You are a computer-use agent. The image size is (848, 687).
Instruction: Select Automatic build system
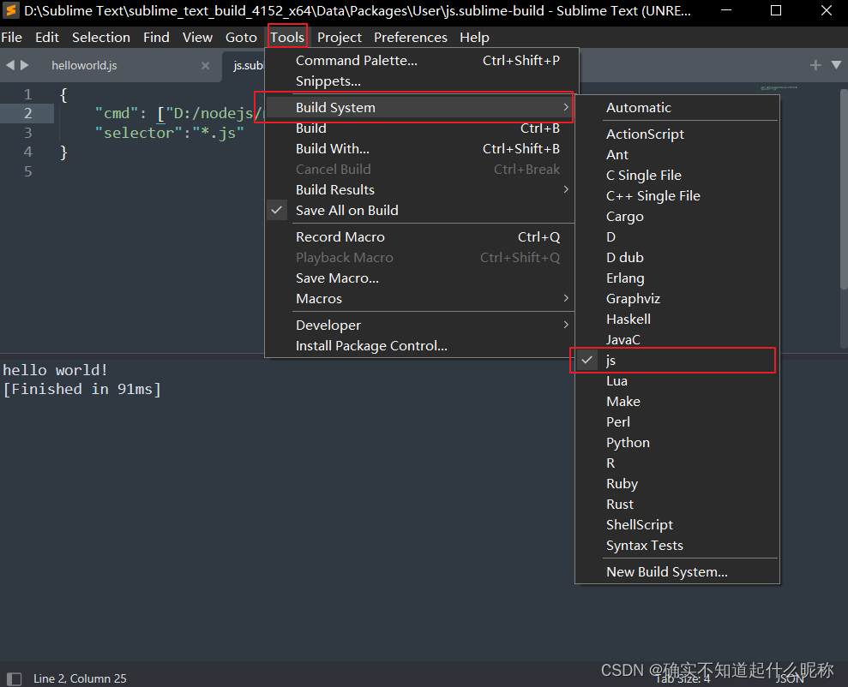pyautogui.click(x=677, y=107)
